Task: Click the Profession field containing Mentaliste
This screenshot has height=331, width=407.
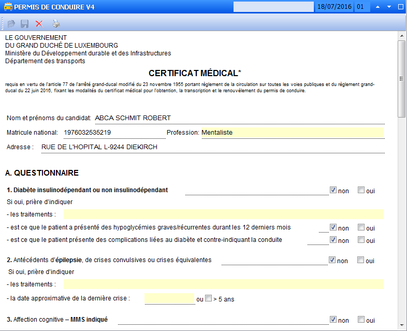Action: click(292, 133)
